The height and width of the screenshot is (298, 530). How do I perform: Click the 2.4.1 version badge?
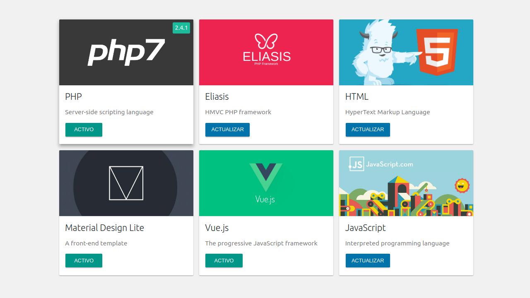(181, 28)
